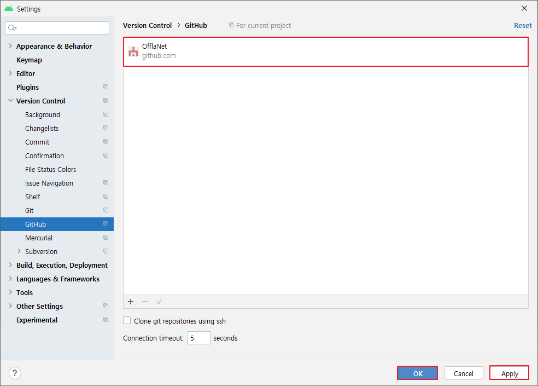538x386 pixels.
Task: Expand the Editor section
Action: 10,73
